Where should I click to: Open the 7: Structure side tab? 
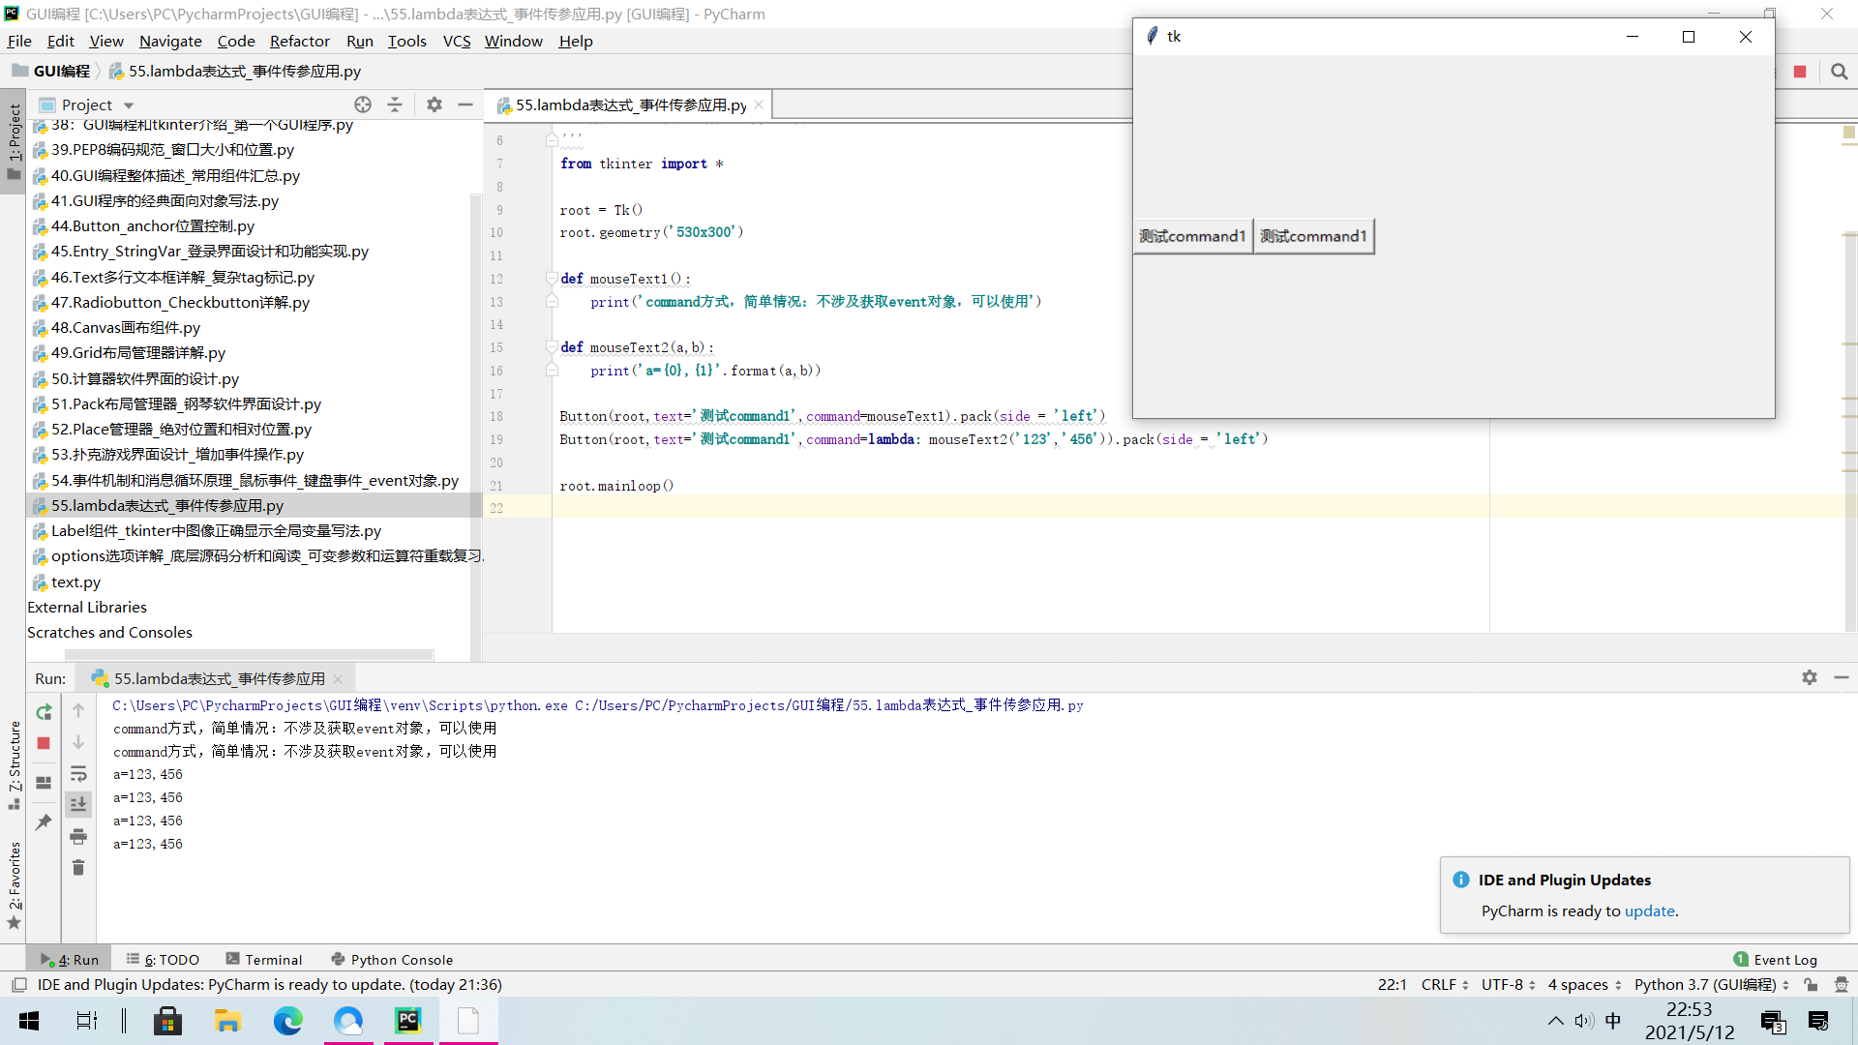tap(14, 764)
